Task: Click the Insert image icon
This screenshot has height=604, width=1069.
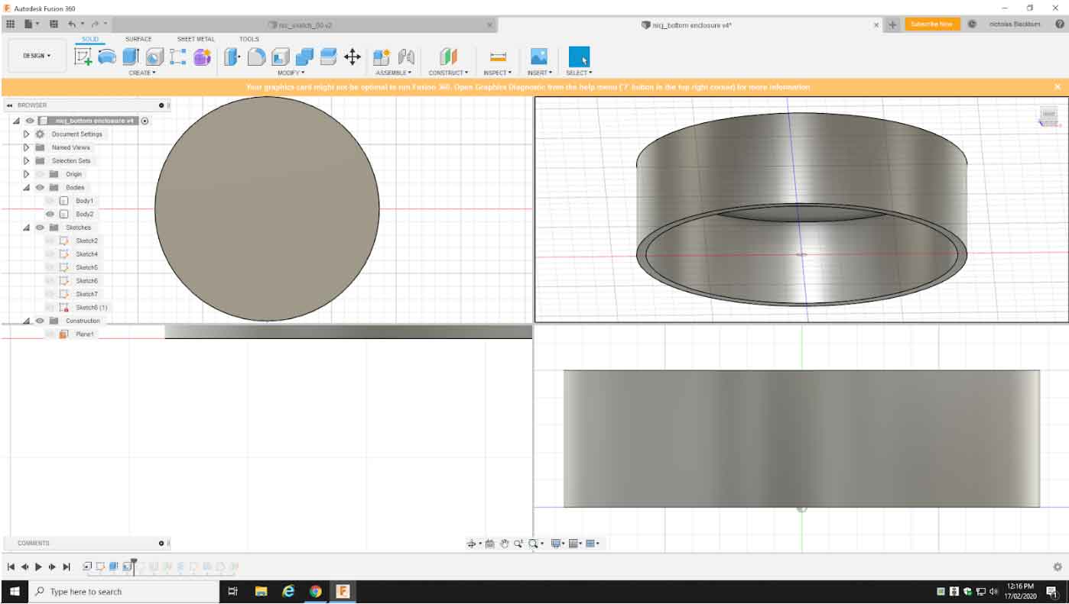Action: click(539, 57)
